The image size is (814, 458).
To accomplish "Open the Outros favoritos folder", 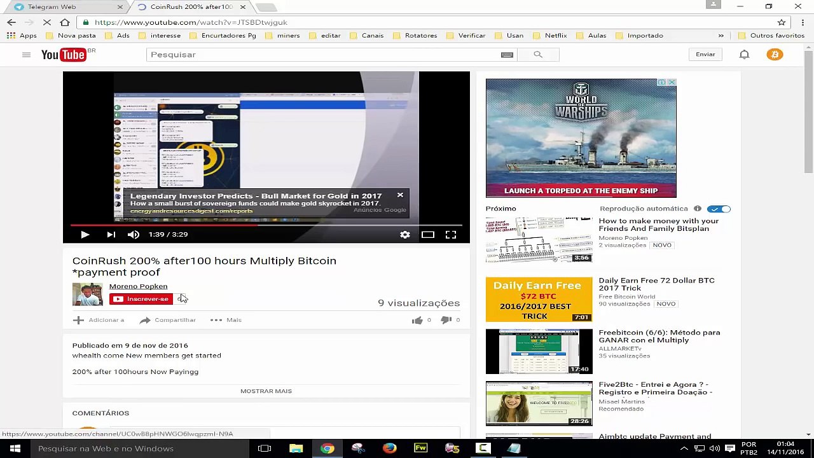I will (771, 36).
